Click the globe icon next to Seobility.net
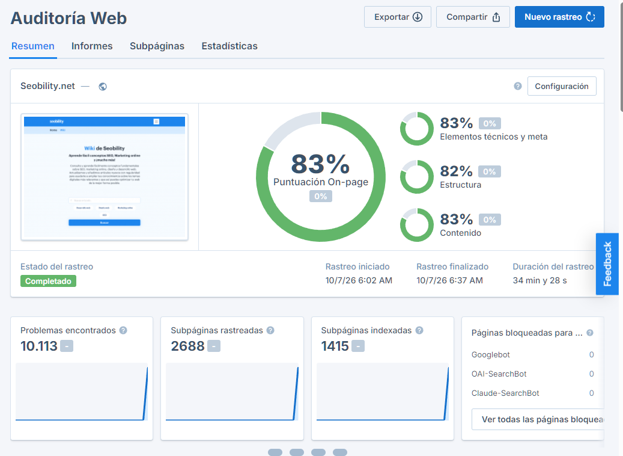 tap(103, 87)
